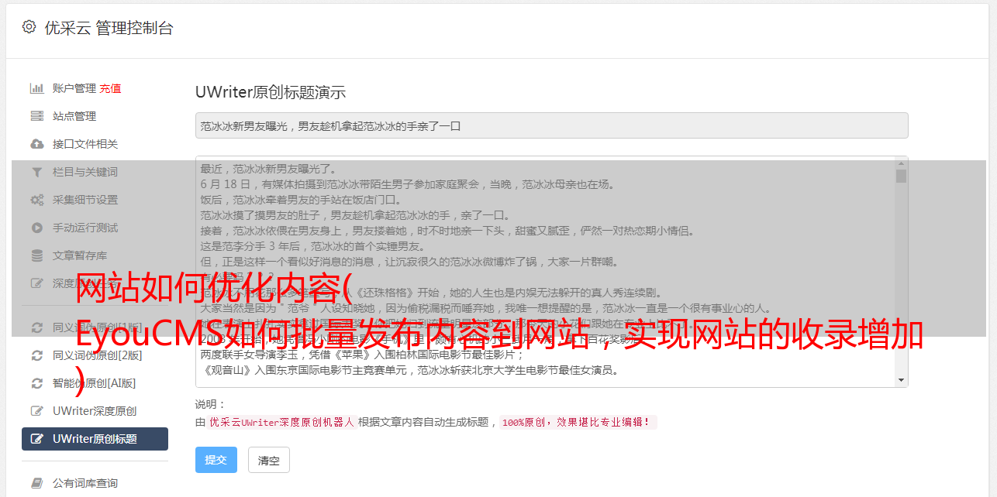
Task: Click the gear icon beside 优采云 管理控制台
Action: click(x=29, y=27)
